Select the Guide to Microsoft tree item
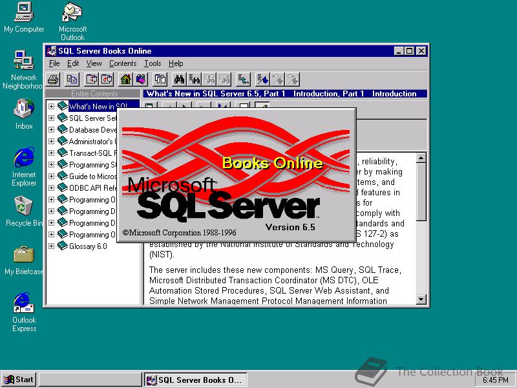 coord(92,176)
